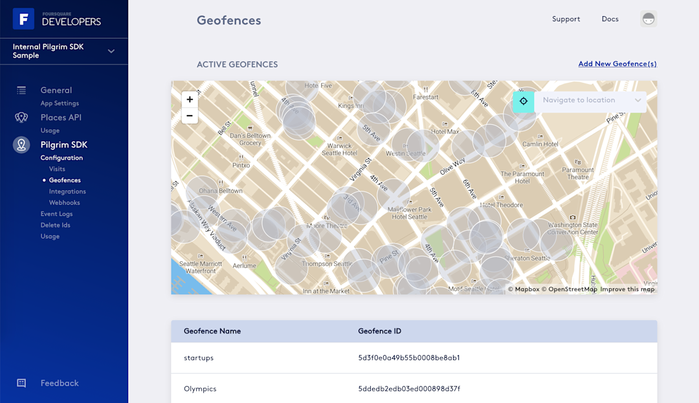Select the Olympics geofence row name
This screenshot has height=403, width=699.
pos(200,388)
